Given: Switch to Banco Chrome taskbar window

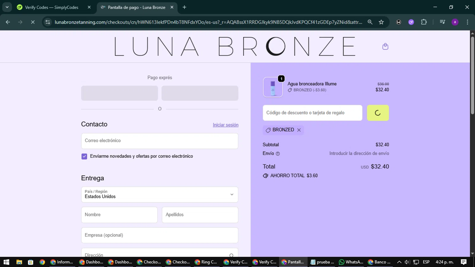Looking at the screenshot, I should [379, 262].
